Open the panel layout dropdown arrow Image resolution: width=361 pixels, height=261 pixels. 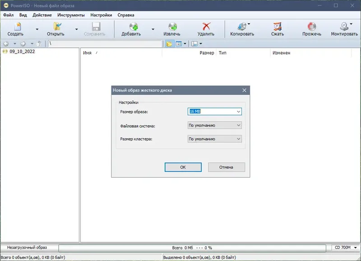click(x=201, y=44)
